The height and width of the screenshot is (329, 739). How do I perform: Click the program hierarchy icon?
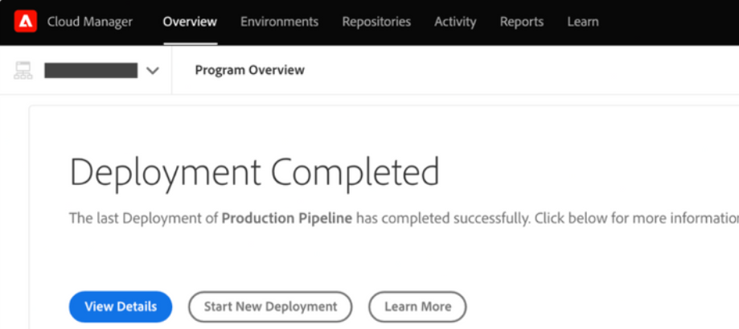[23, 70]
